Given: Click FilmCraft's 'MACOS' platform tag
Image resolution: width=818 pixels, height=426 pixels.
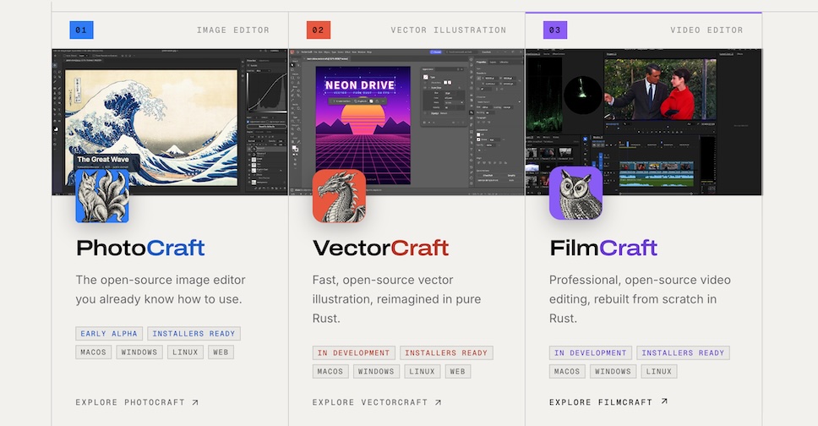Looking at the screenshot, I should [567, 372].
